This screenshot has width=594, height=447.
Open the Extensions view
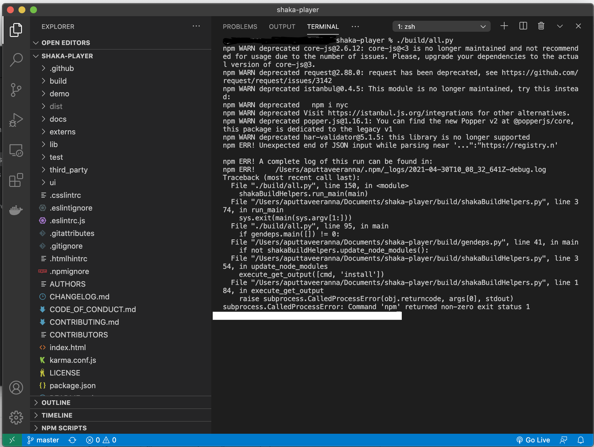pyautogui.click(x=16, y=180)
